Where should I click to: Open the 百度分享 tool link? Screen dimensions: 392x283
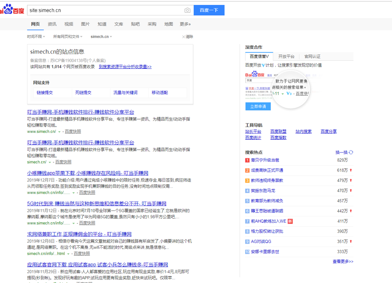point(329,131)
